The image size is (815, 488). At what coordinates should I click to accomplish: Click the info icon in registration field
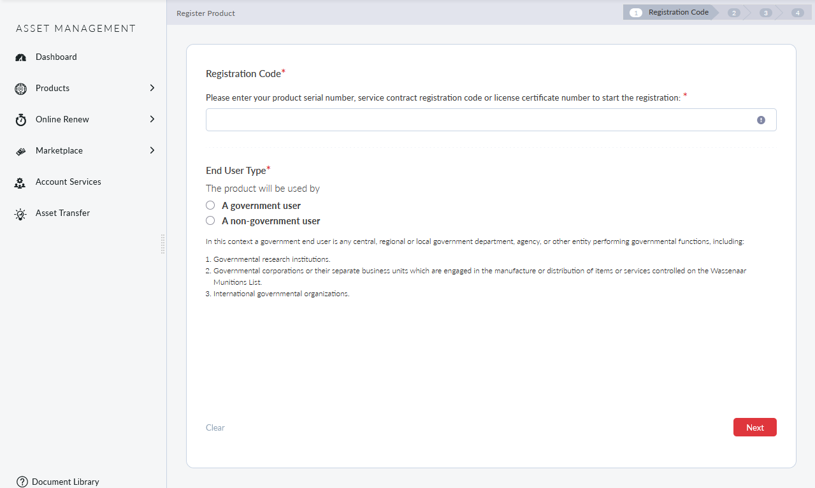coord(761,120)
